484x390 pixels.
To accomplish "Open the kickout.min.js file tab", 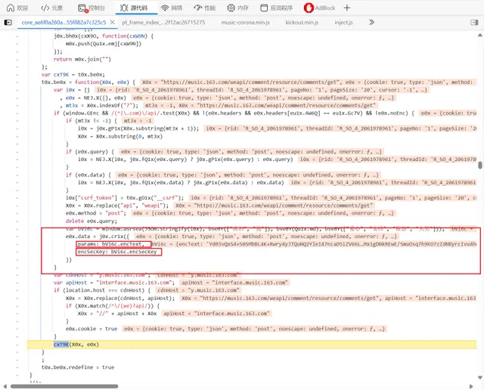I will coord(302,22).
